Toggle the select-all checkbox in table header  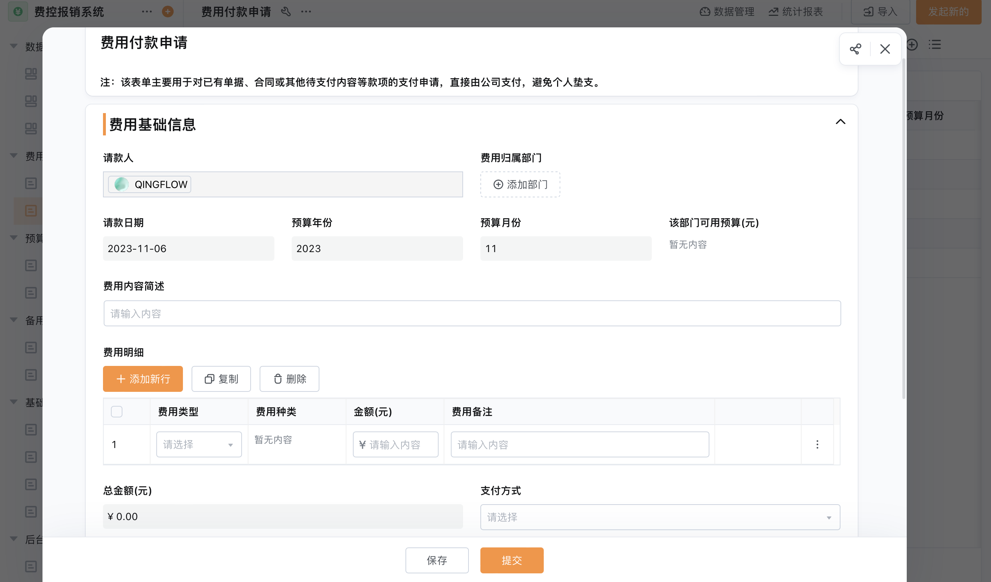(x=116, y=412)
